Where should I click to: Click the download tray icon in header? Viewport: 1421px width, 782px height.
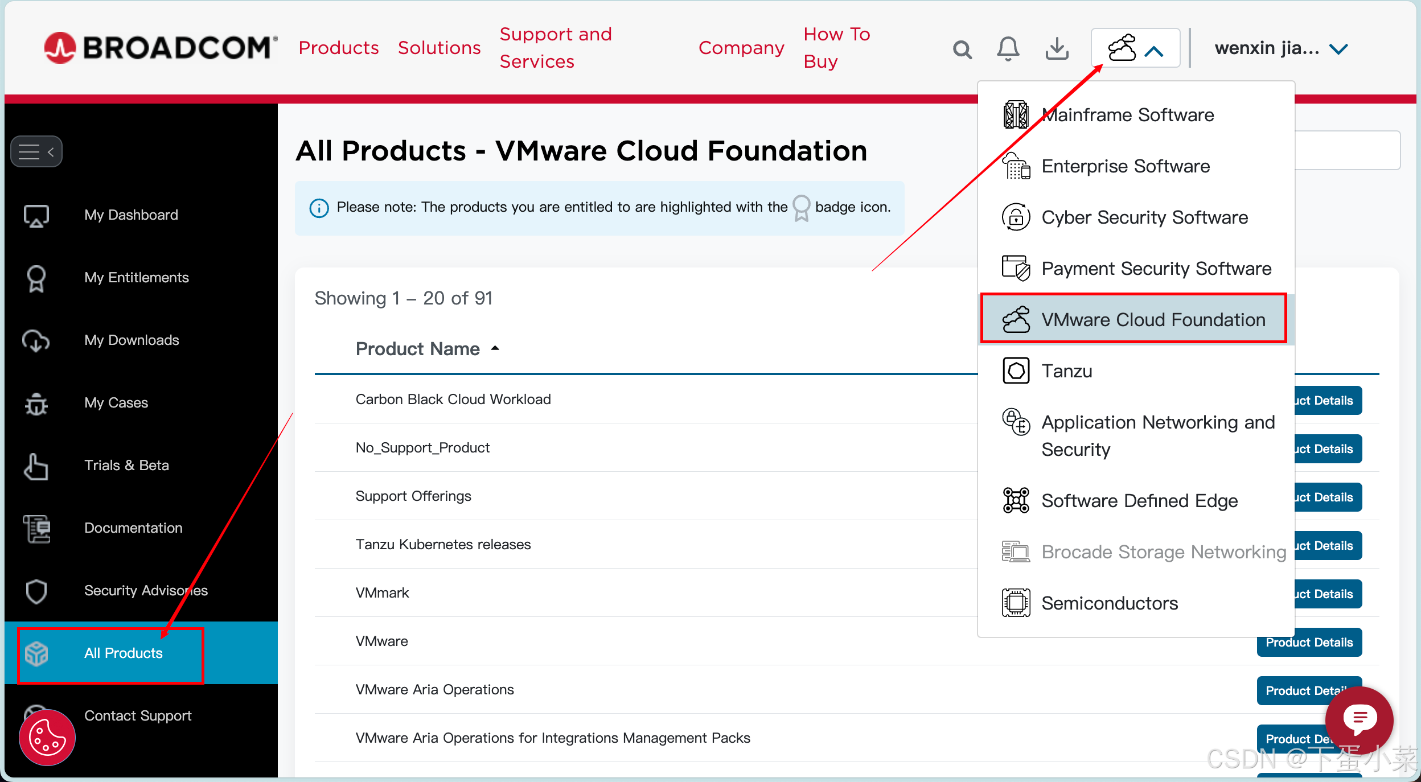click(1057, 49)
